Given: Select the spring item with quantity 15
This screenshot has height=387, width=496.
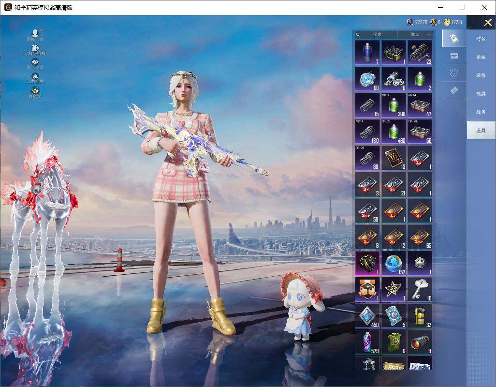Looking at the screenshot, I should (x=367, y=105).
